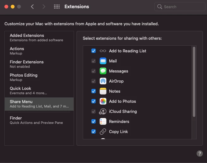Click the AirDrop icon
The image size is (207, 163).
tap(103, 81)
